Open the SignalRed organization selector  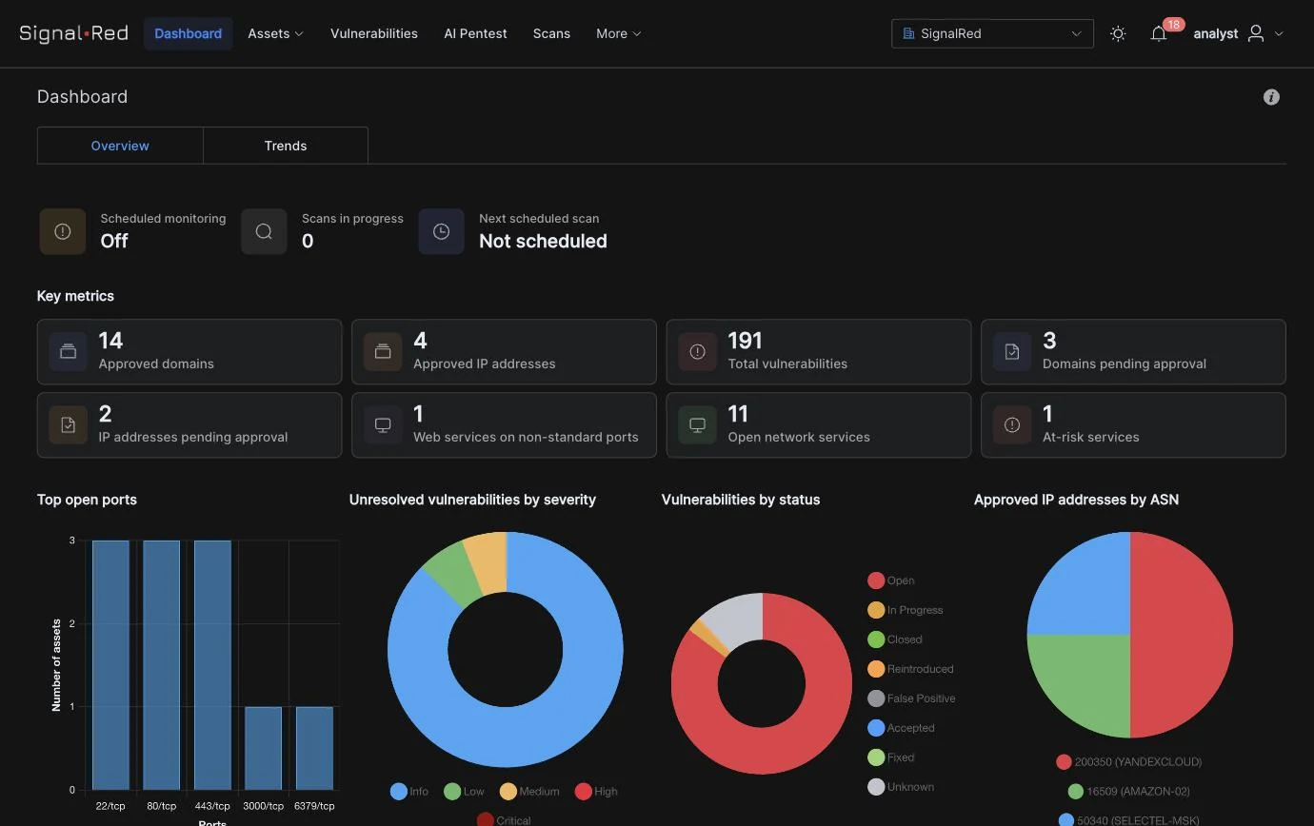(x=992, y=33)
